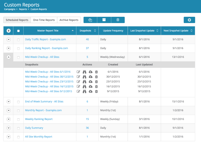The image size is (201, 144).
Task: Open the 36 snapshots count for Daily Summary
Action: click(87, 128)
